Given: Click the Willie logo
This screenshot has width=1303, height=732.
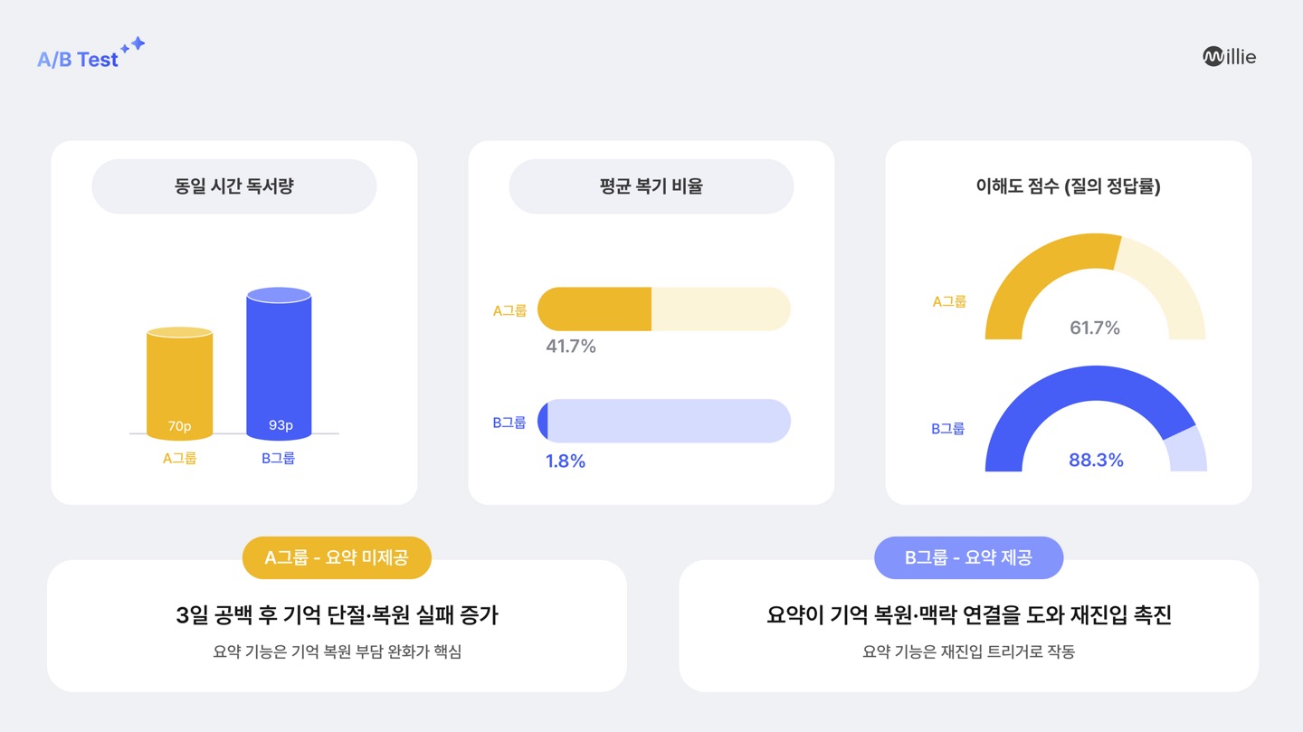Looking at the screenshot, I should pyautogui.click(x=1229, y=57).
